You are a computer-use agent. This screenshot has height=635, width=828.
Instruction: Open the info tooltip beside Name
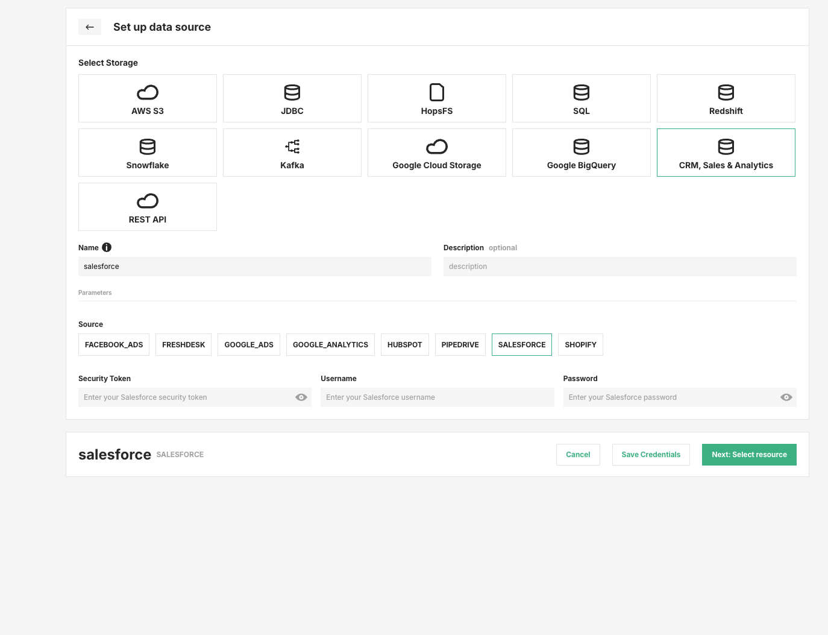click(107, 247)
